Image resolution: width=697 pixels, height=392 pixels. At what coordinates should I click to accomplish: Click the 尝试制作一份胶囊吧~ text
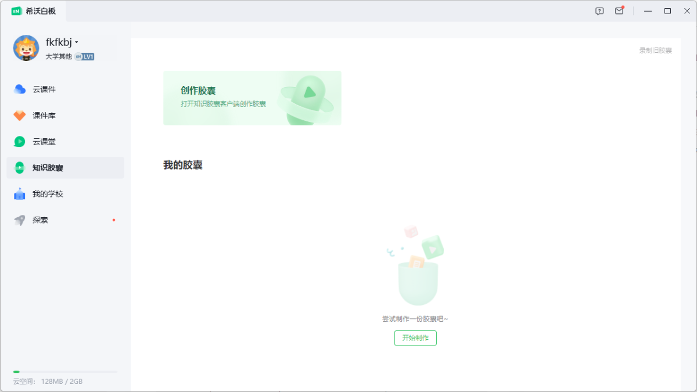coord(415,319)
